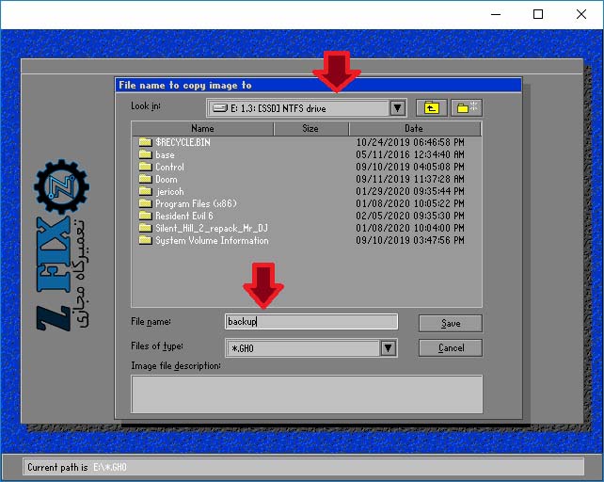This screenshot has width=604, height=482.
Task: Expand the Look in drive dropdown
Action: pyautogui.click(x=397, y=108)
